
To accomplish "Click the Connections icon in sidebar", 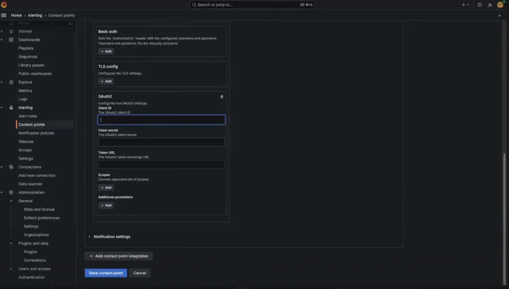I will [x=11, y=167].
